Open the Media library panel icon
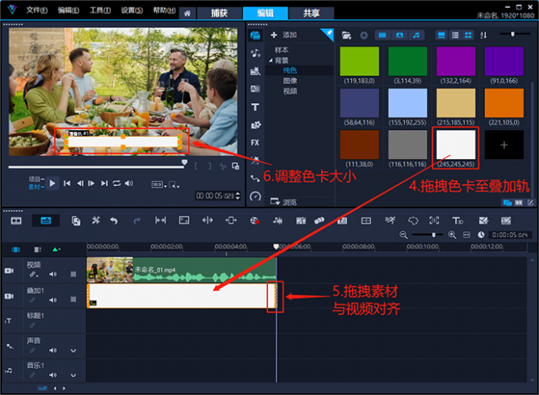 255,36
